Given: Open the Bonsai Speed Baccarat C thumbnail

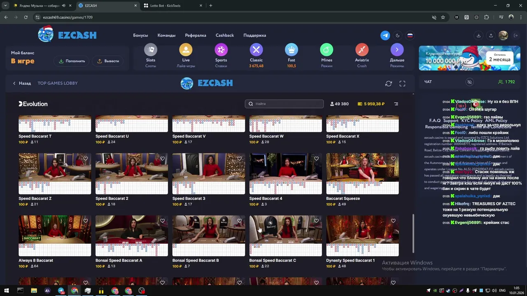Looking at the screenshot, I should point(285,236).
